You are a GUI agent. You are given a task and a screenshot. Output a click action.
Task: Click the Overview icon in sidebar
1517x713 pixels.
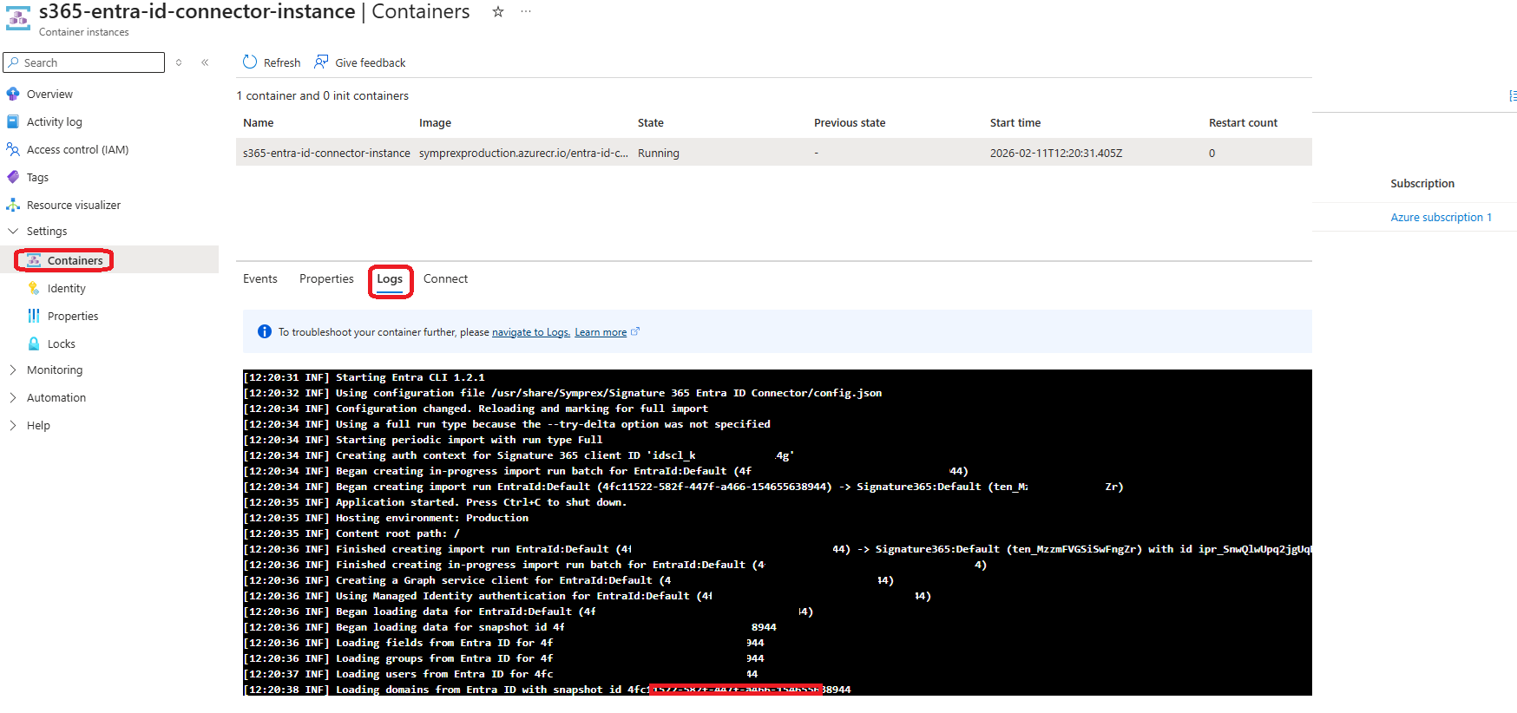[x=13, y=94]
